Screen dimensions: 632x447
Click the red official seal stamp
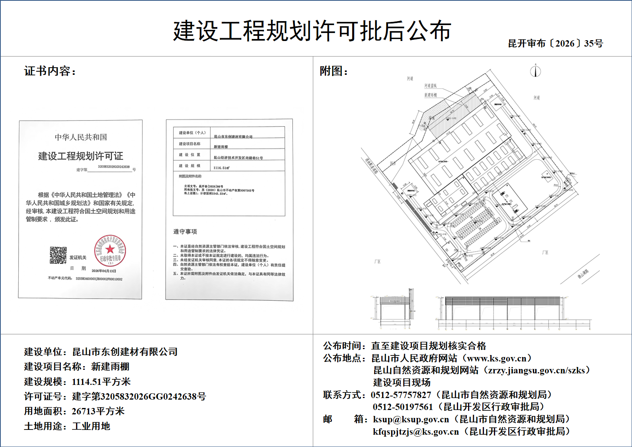click(x=110, y=251)
